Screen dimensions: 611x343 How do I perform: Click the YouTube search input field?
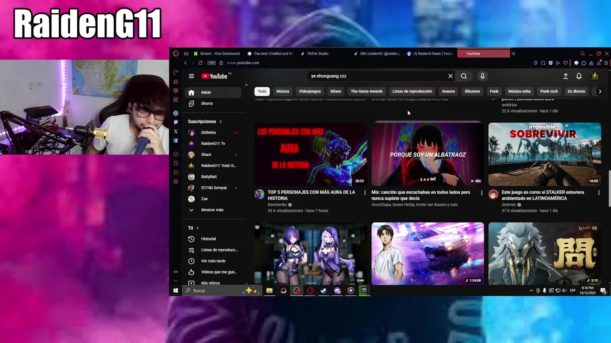(x=377, y=76)
